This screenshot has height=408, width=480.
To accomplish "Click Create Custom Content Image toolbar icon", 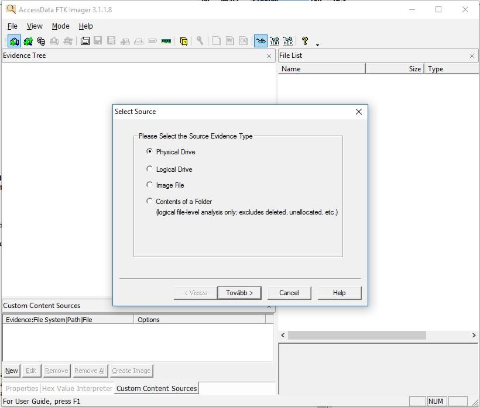I will (139, 41).
